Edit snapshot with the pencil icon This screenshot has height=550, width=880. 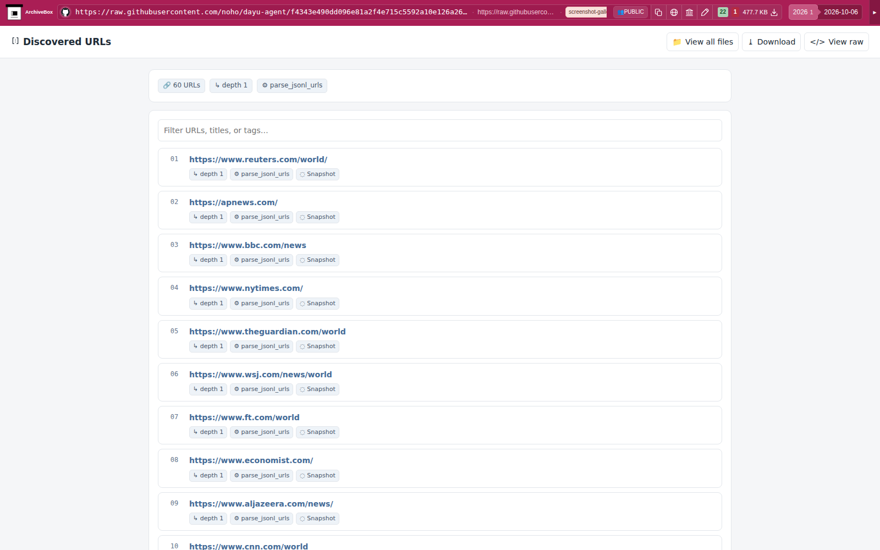point(705,12)
